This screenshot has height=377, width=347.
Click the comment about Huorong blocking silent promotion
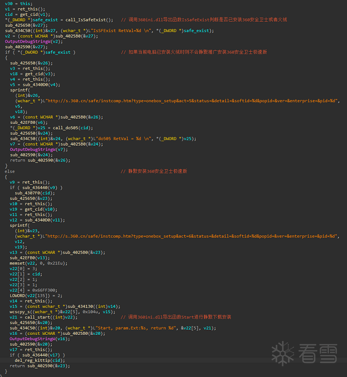pos(194,52)
